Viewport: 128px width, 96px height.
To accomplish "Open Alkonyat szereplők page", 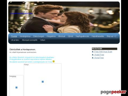I will point(30,40).
